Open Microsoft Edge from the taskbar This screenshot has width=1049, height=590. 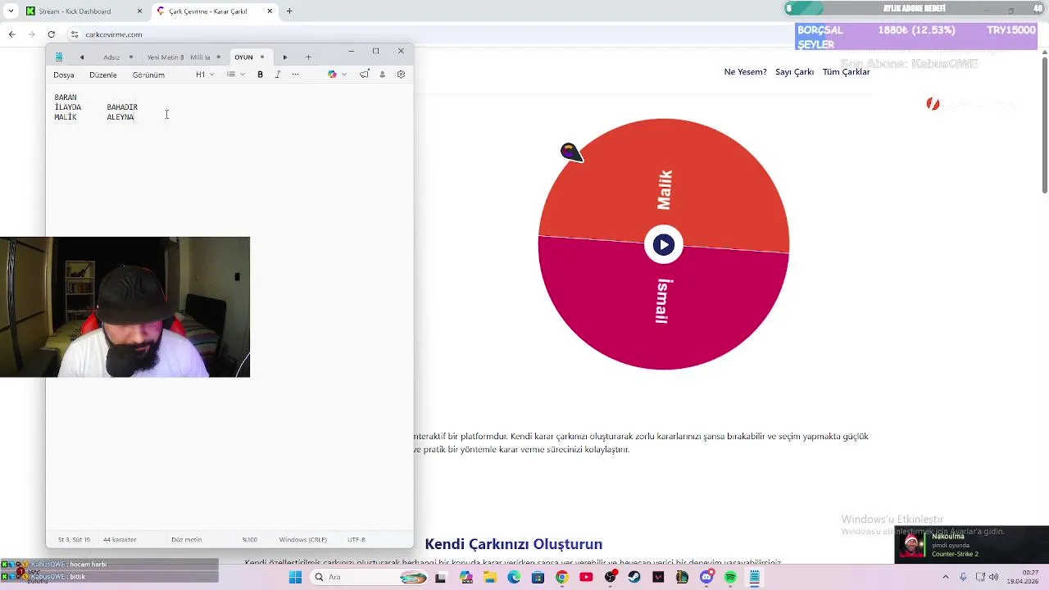click(x=514, y=577)
